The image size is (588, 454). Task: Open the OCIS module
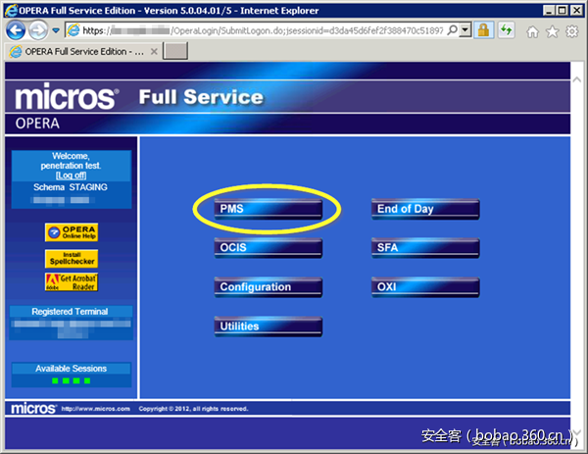pos(269,248)
